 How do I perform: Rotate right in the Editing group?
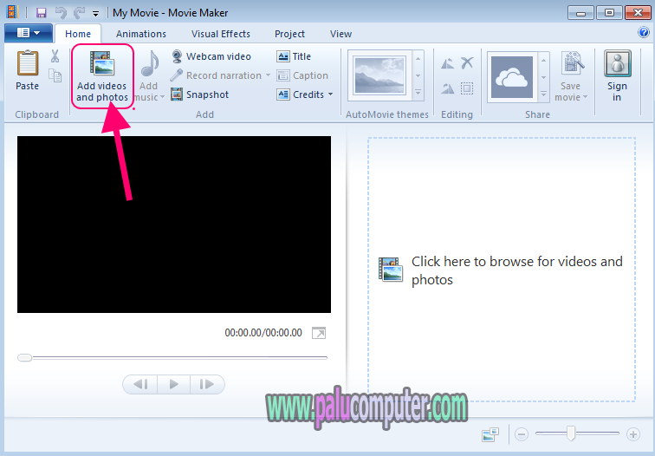[447, 88]
